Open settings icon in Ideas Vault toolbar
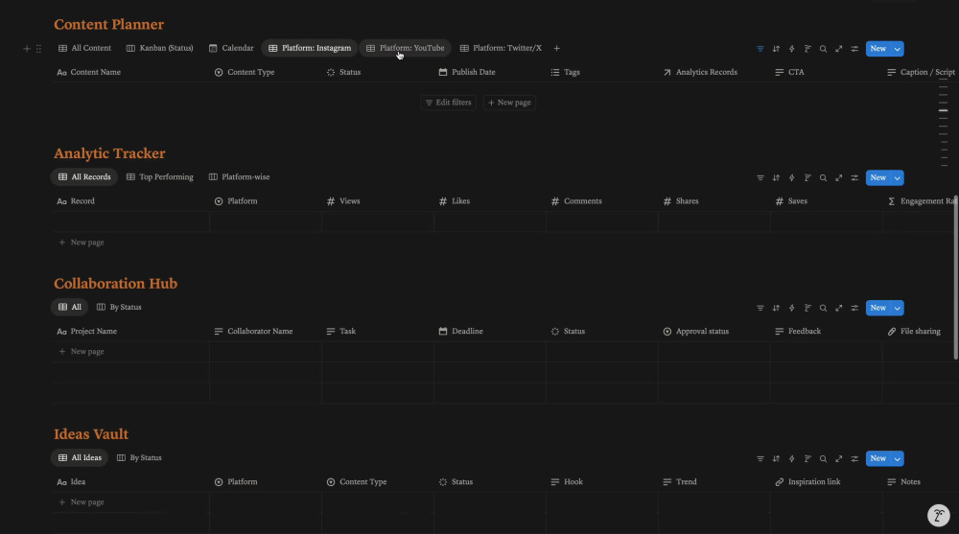Image resolution: width=959 pixels, height=534 pixels. 854,458
